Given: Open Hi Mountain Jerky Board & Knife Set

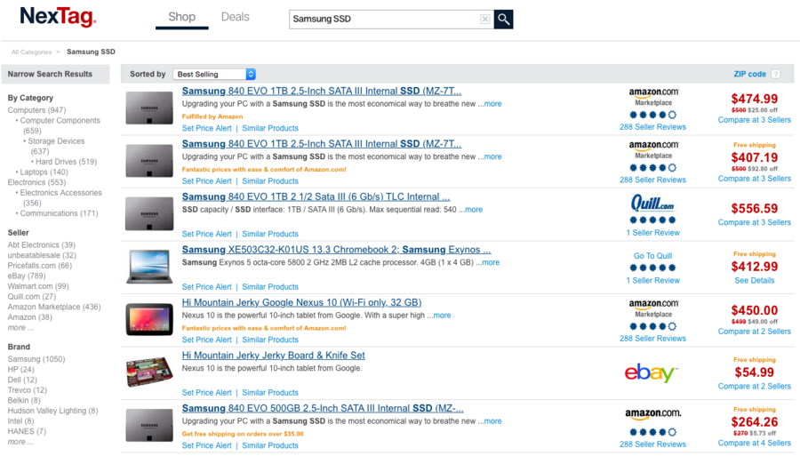Looking at the screenshot, I should [x=274, y=356].
